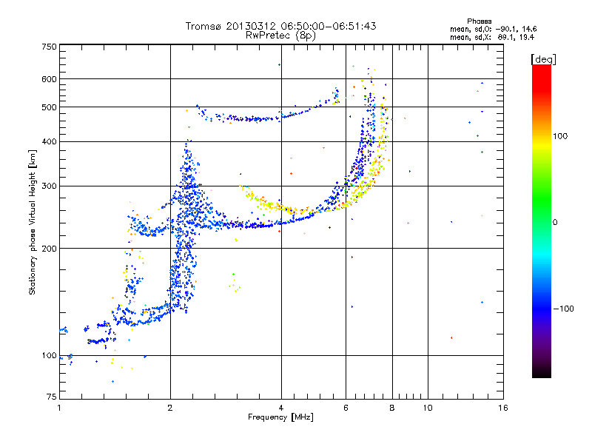Click y-axis tick label '500'
This screenshot has width=592, height=444.
pyautogui.click(x=50, y=107)
